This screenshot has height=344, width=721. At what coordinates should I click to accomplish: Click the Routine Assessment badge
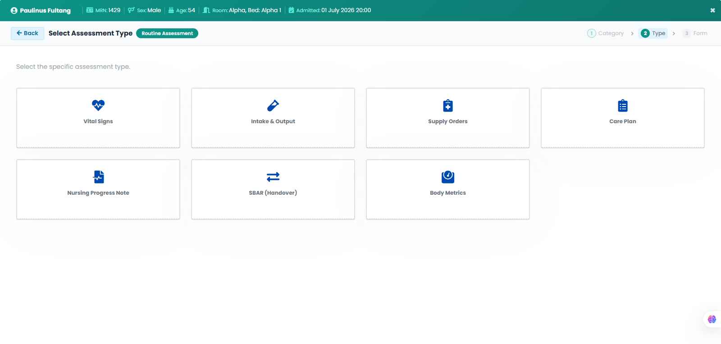click(167, 33)
